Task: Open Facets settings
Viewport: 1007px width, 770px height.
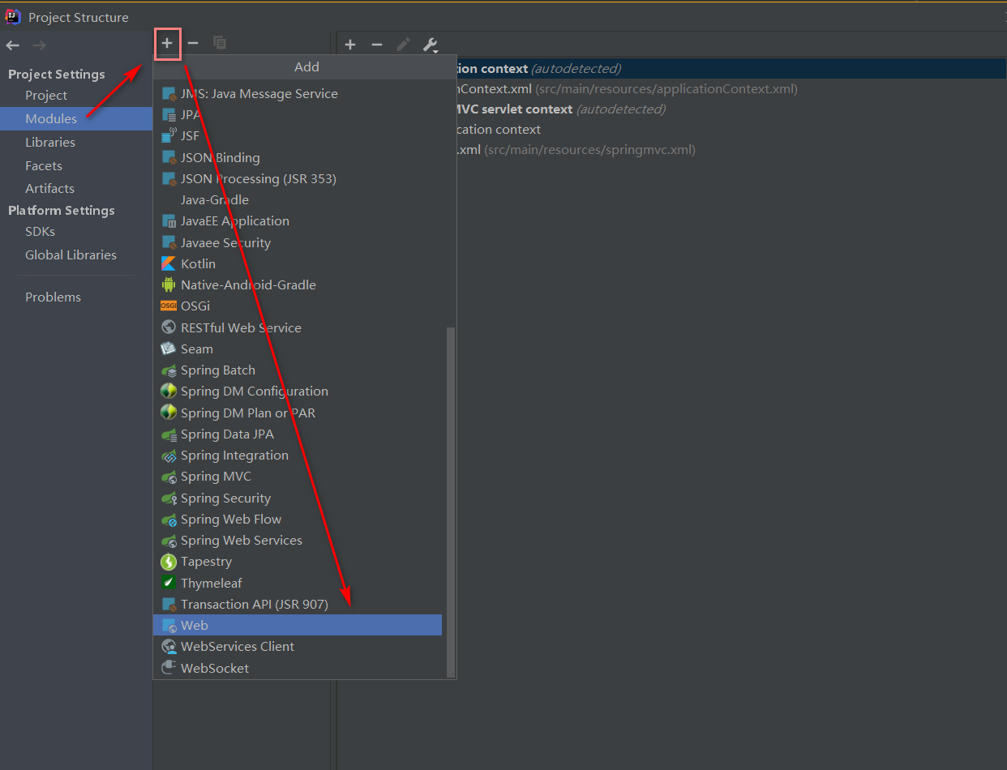Action: tap(44, 165)
